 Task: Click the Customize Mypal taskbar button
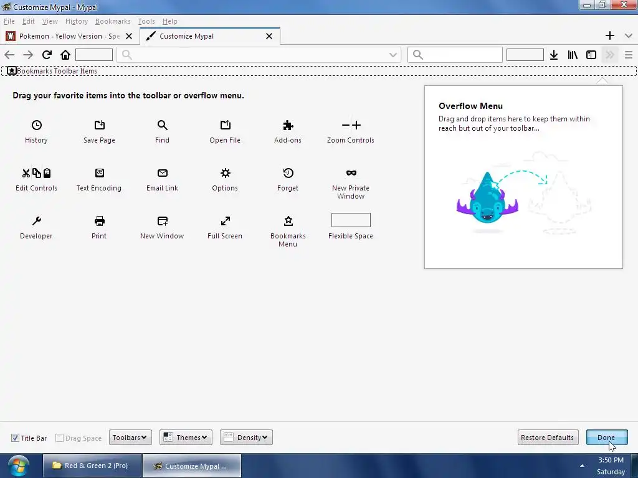(x=192, y=466)
